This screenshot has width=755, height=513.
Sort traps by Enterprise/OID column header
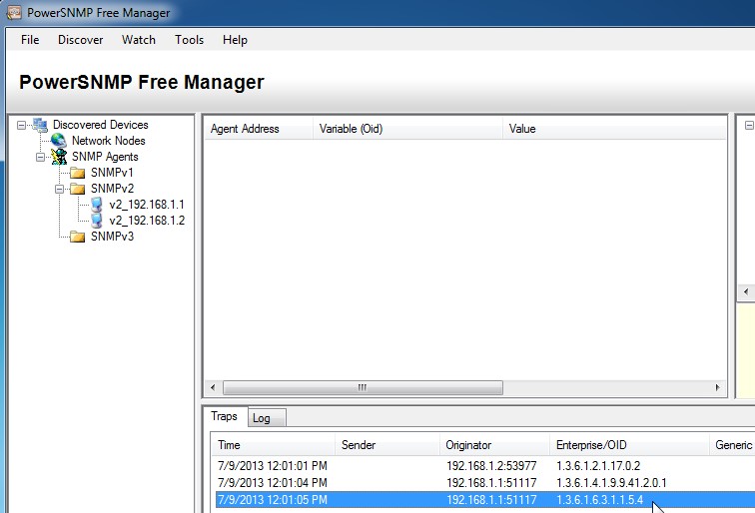(x=630, y=445)
